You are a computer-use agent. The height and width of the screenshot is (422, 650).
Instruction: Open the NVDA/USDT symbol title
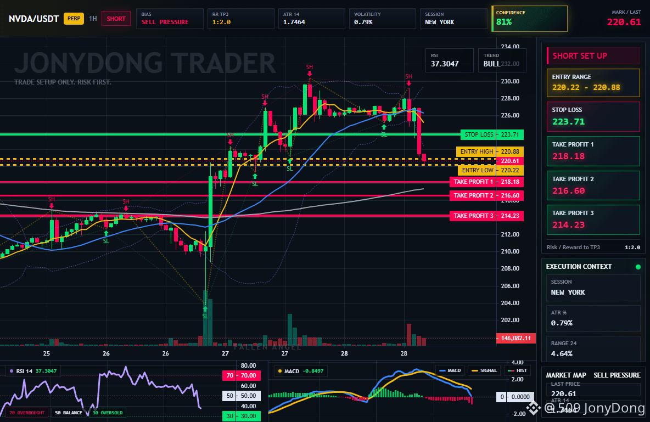click(x=34, y=19)
